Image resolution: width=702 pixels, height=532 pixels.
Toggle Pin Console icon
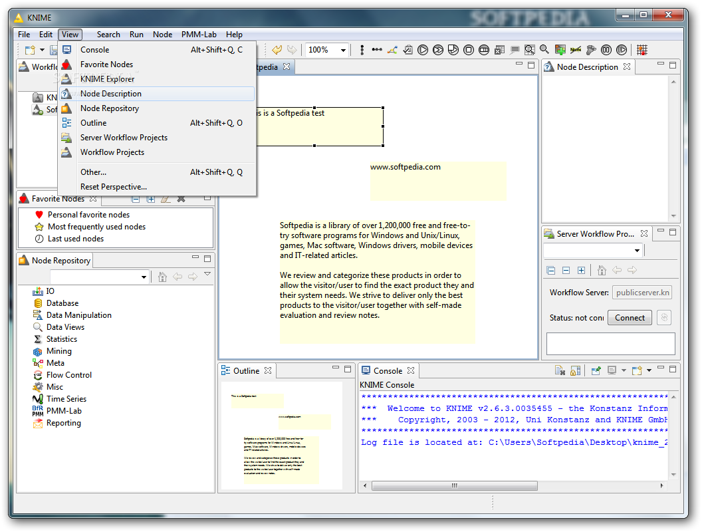point(596,370)
